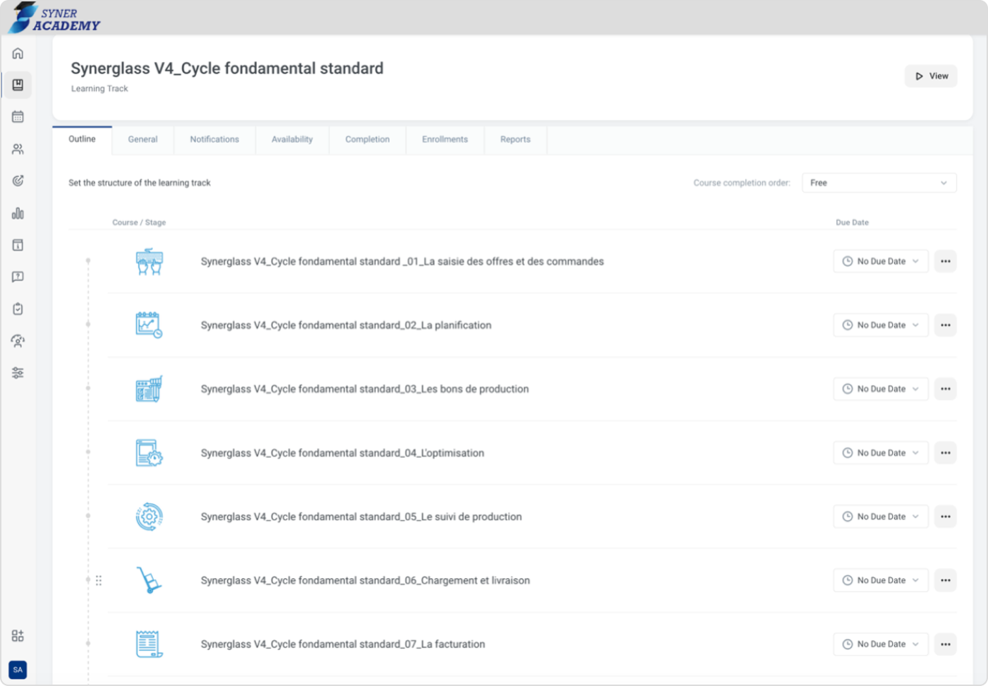Open more options for La facturation row
The width and height of the screenshot is (988, 686).
[x=945, y=644]
